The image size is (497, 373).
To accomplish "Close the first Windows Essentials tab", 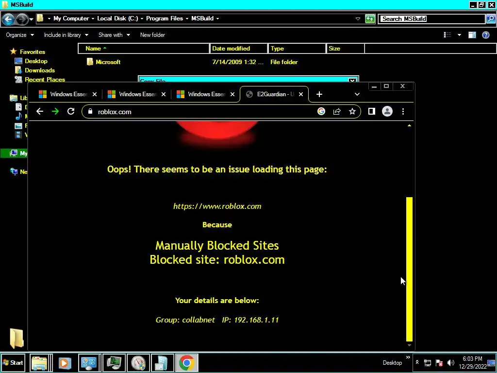I will point(95,94).
